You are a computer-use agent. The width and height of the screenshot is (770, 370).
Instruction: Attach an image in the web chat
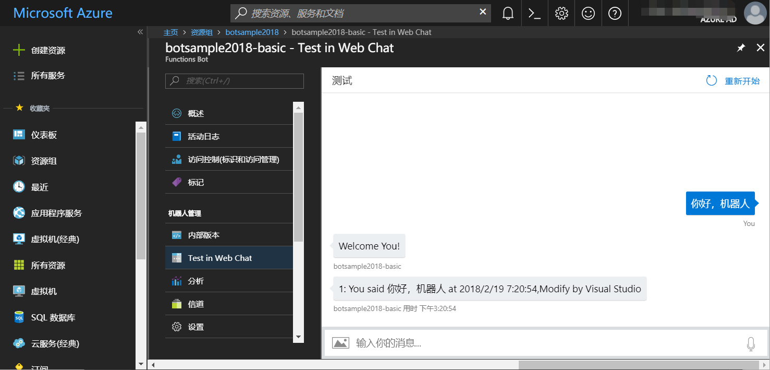coord(340,343)
